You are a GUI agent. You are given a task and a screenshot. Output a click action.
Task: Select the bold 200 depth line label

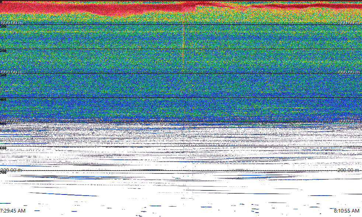click(x=3, y=51)
